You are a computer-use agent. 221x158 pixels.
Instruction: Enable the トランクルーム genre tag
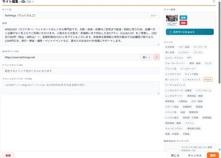tap(203, 91)
